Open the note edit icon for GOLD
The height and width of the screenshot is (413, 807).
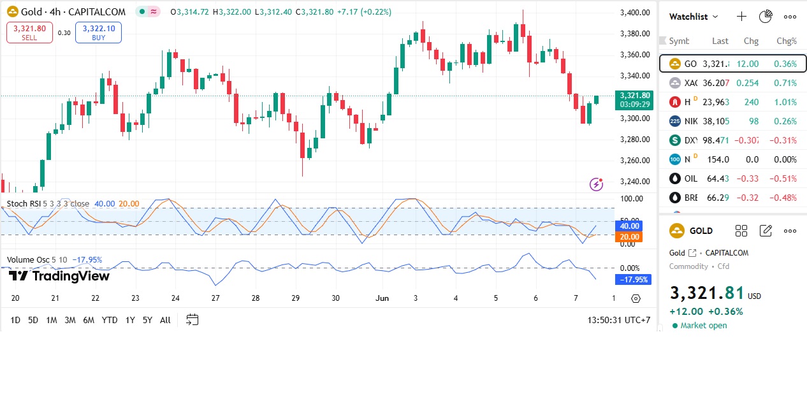pos(766,231)
